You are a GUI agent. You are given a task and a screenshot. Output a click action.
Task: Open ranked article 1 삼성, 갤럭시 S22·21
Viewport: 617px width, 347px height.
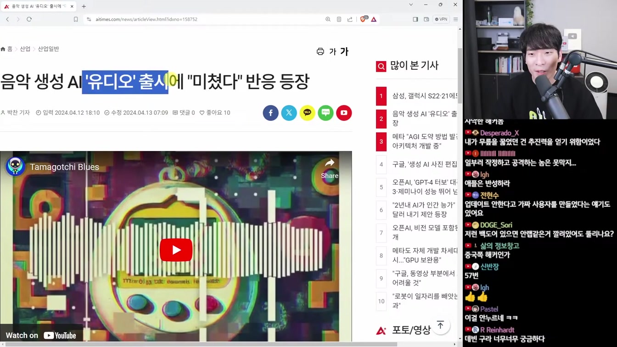425,96
